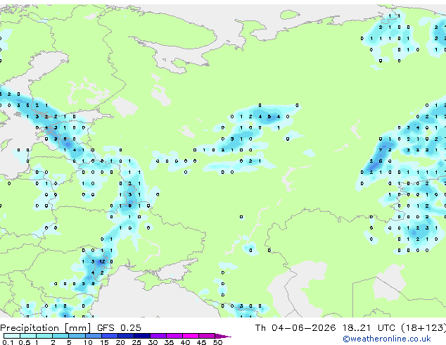Click the '(18+123)' forecast offset text
446x345 pixels.
point(423,328)
